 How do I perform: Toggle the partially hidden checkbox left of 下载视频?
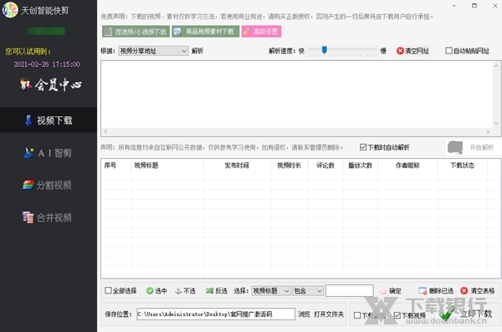[x=357, y=315]
